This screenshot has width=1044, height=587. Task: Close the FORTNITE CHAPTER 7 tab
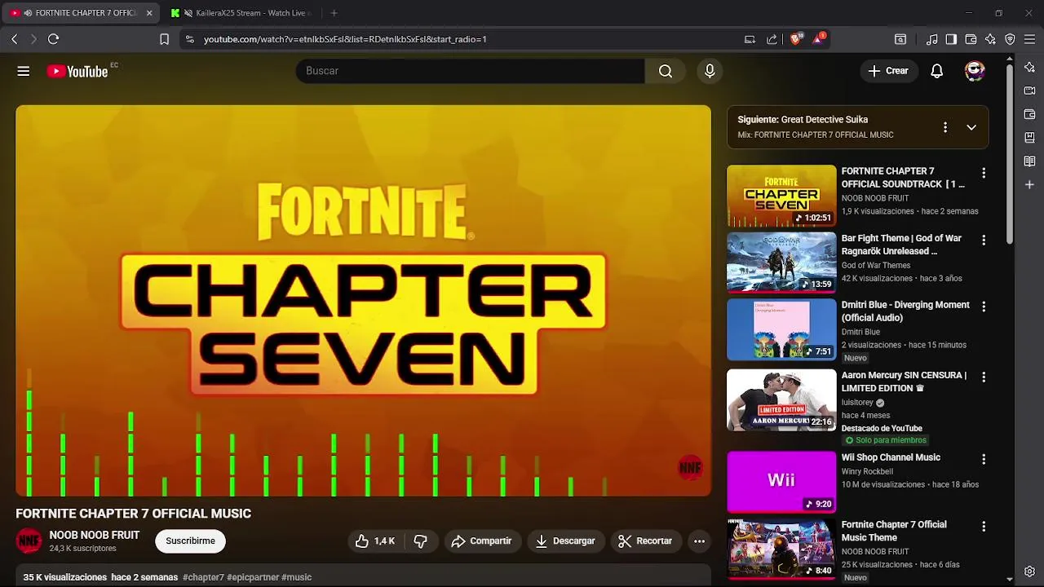[149, 13]
